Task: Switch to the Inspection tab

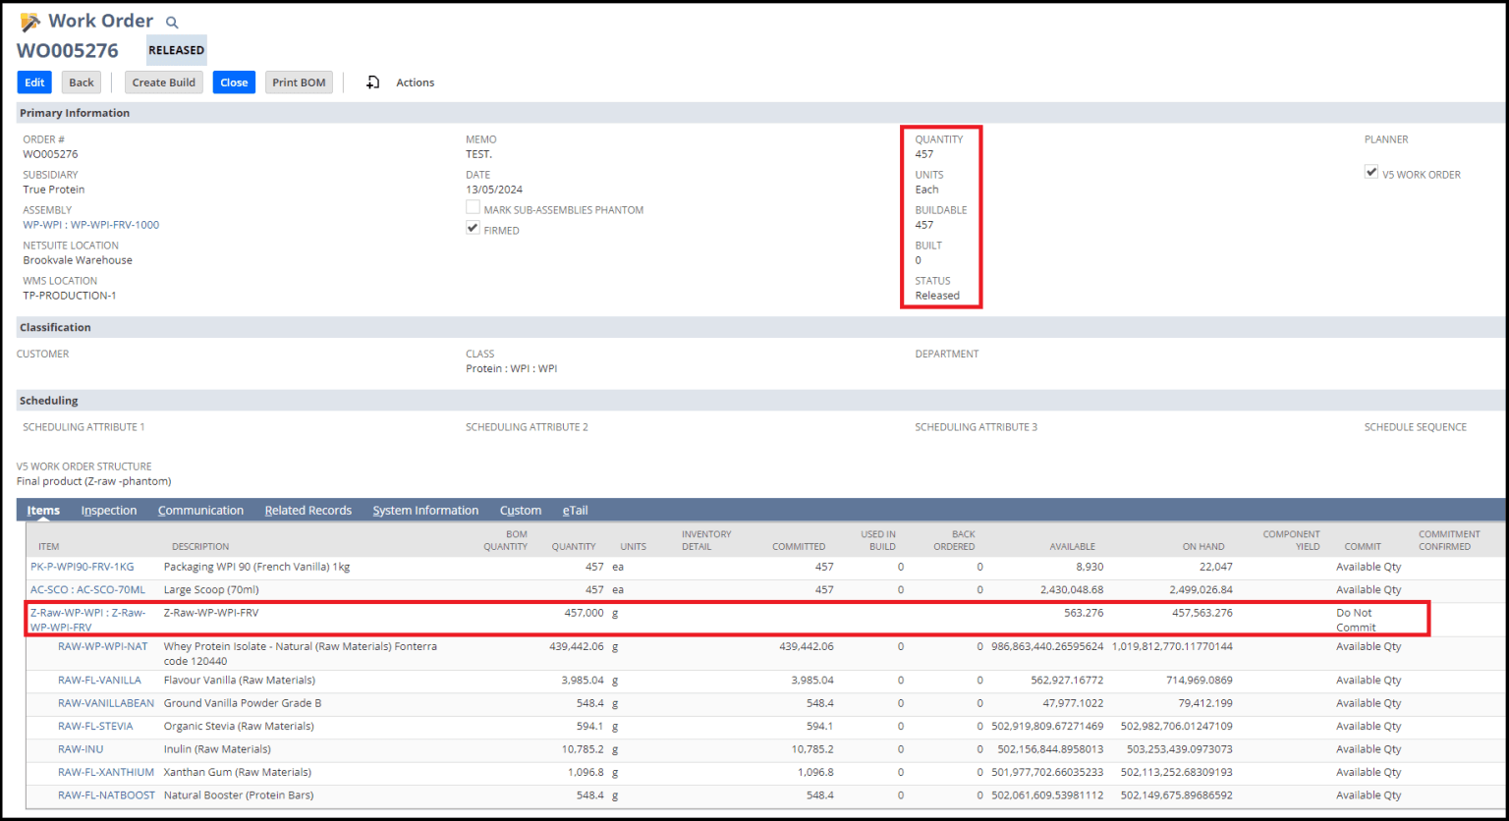Action: tap(108, 510)
